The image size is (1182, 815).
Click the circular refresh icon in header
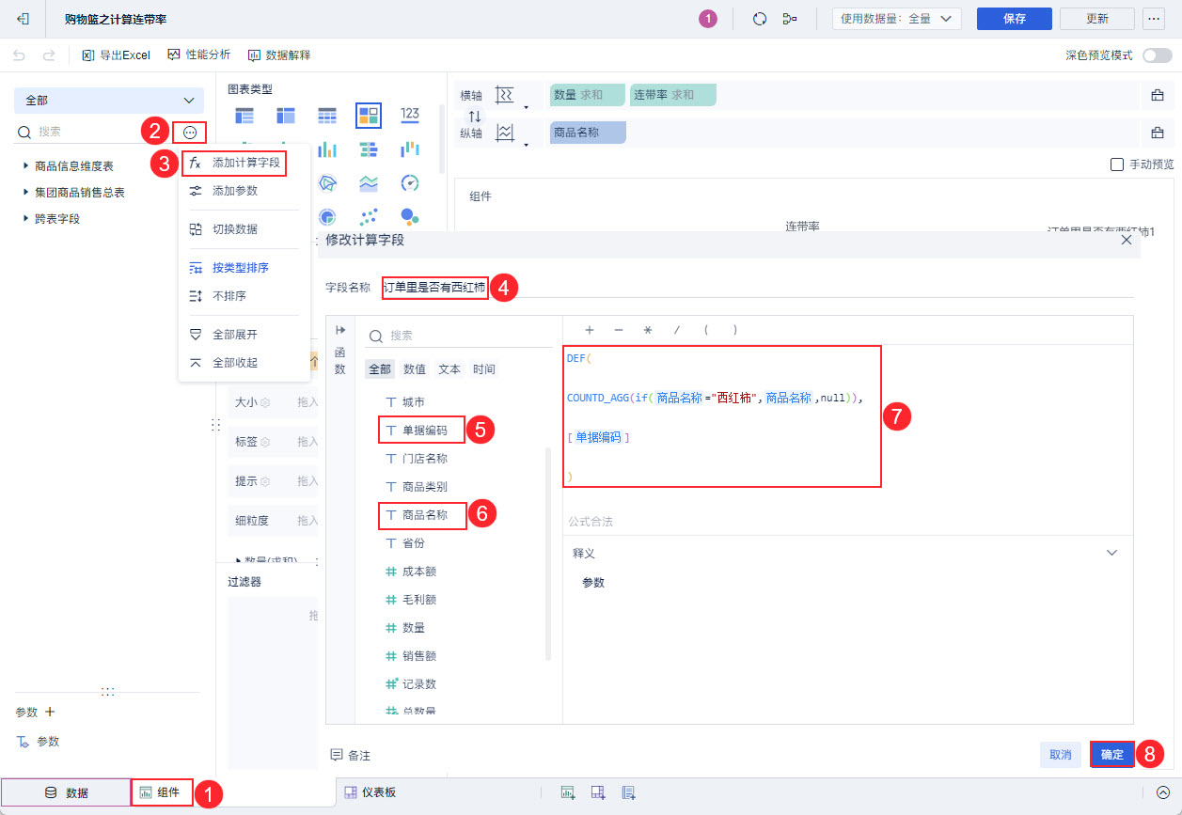pyautogui.click(x=760, y=19)
